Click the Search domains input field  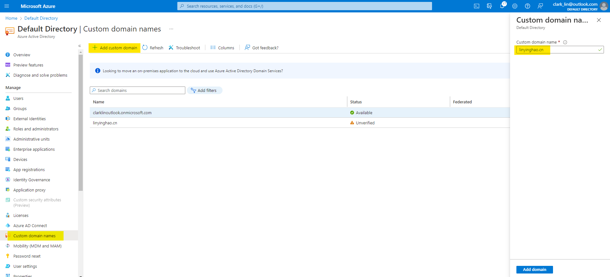[140, 90]
